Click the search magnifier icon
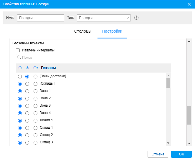 tap(19, 57)
